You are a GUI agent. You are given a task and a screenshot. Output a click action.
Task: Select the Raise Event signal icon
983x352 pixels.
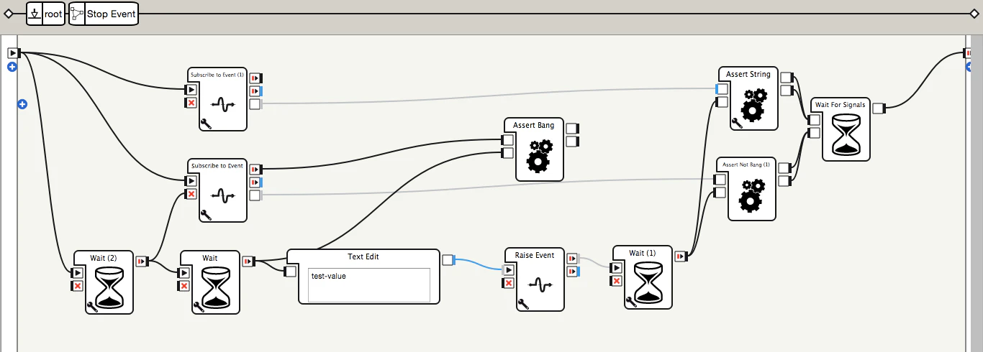coord(540,284)
